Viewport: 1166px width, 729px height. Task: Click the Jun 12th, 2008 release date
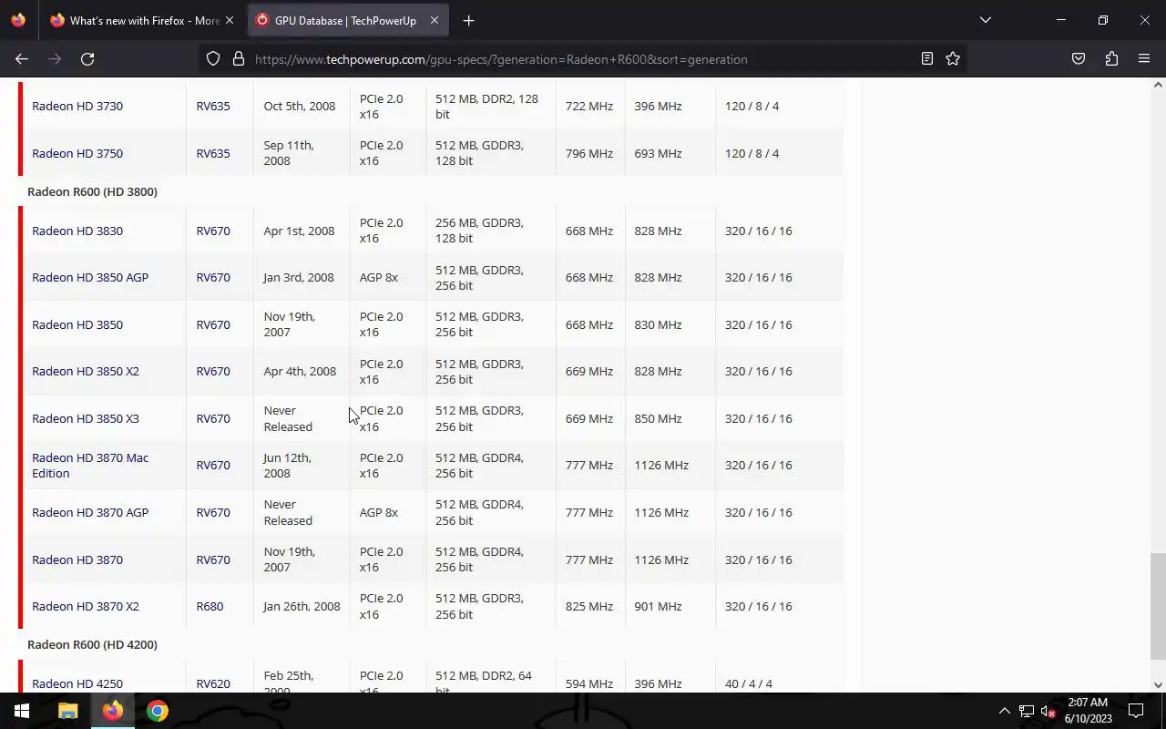[x=287, y=466]
